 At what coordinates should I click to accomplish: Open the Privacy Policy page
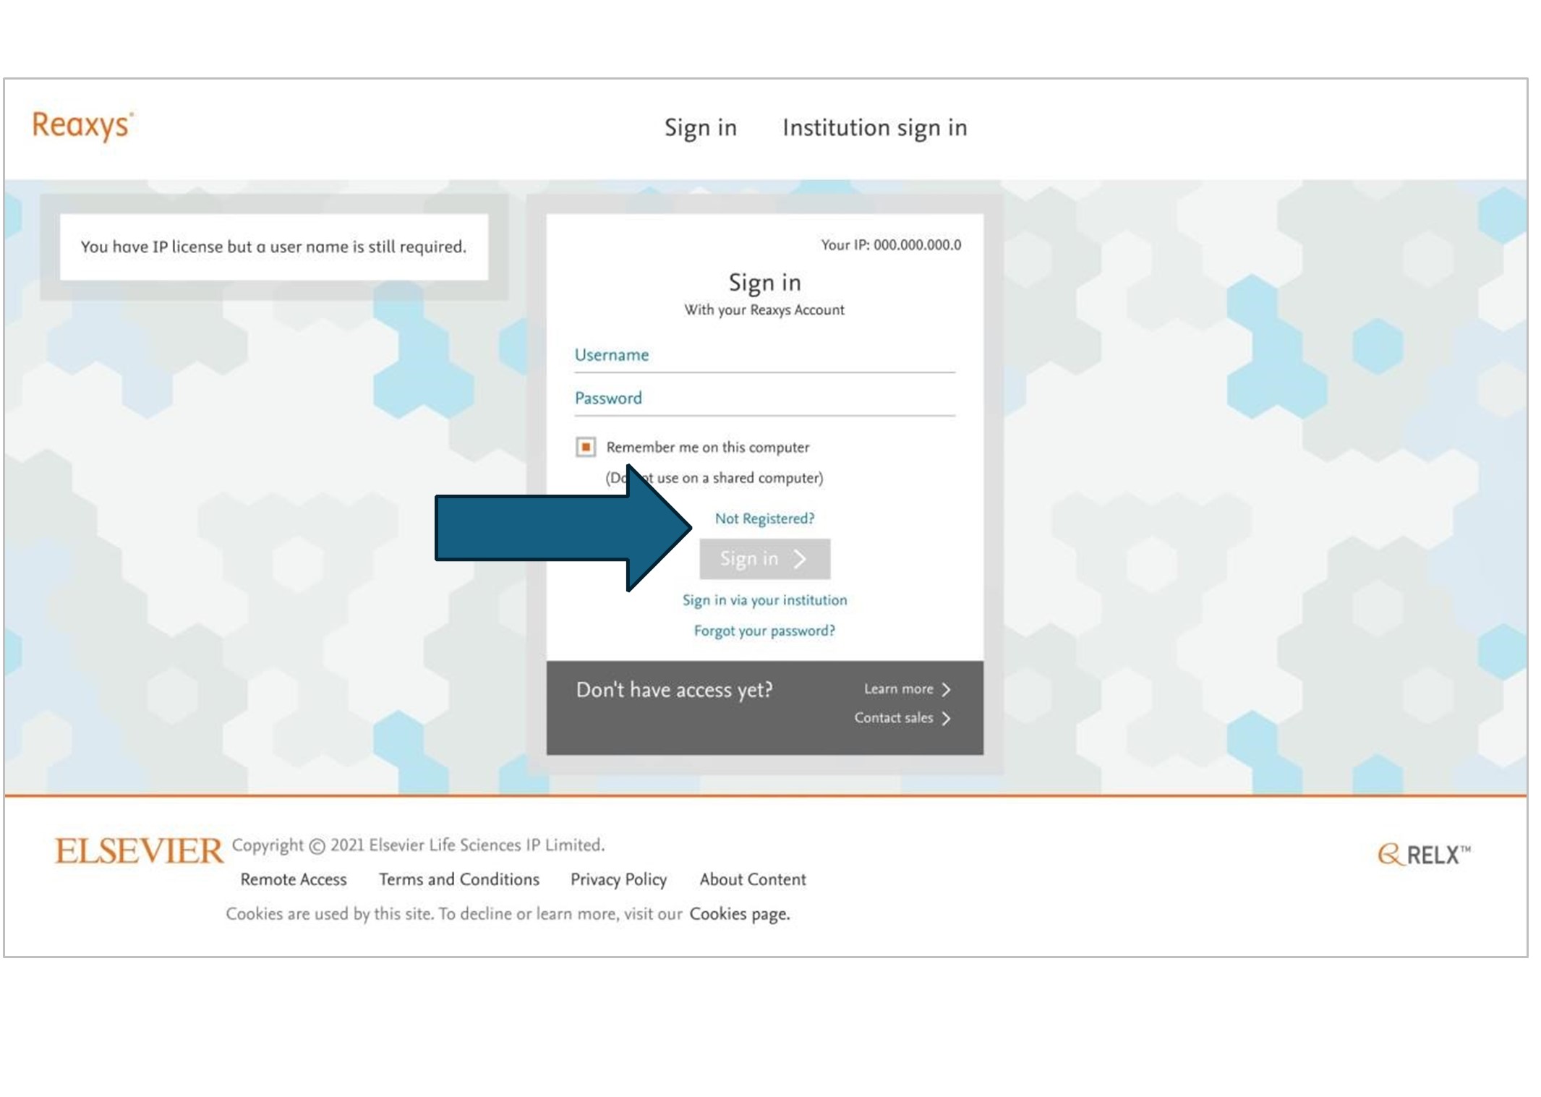(618, 879)
